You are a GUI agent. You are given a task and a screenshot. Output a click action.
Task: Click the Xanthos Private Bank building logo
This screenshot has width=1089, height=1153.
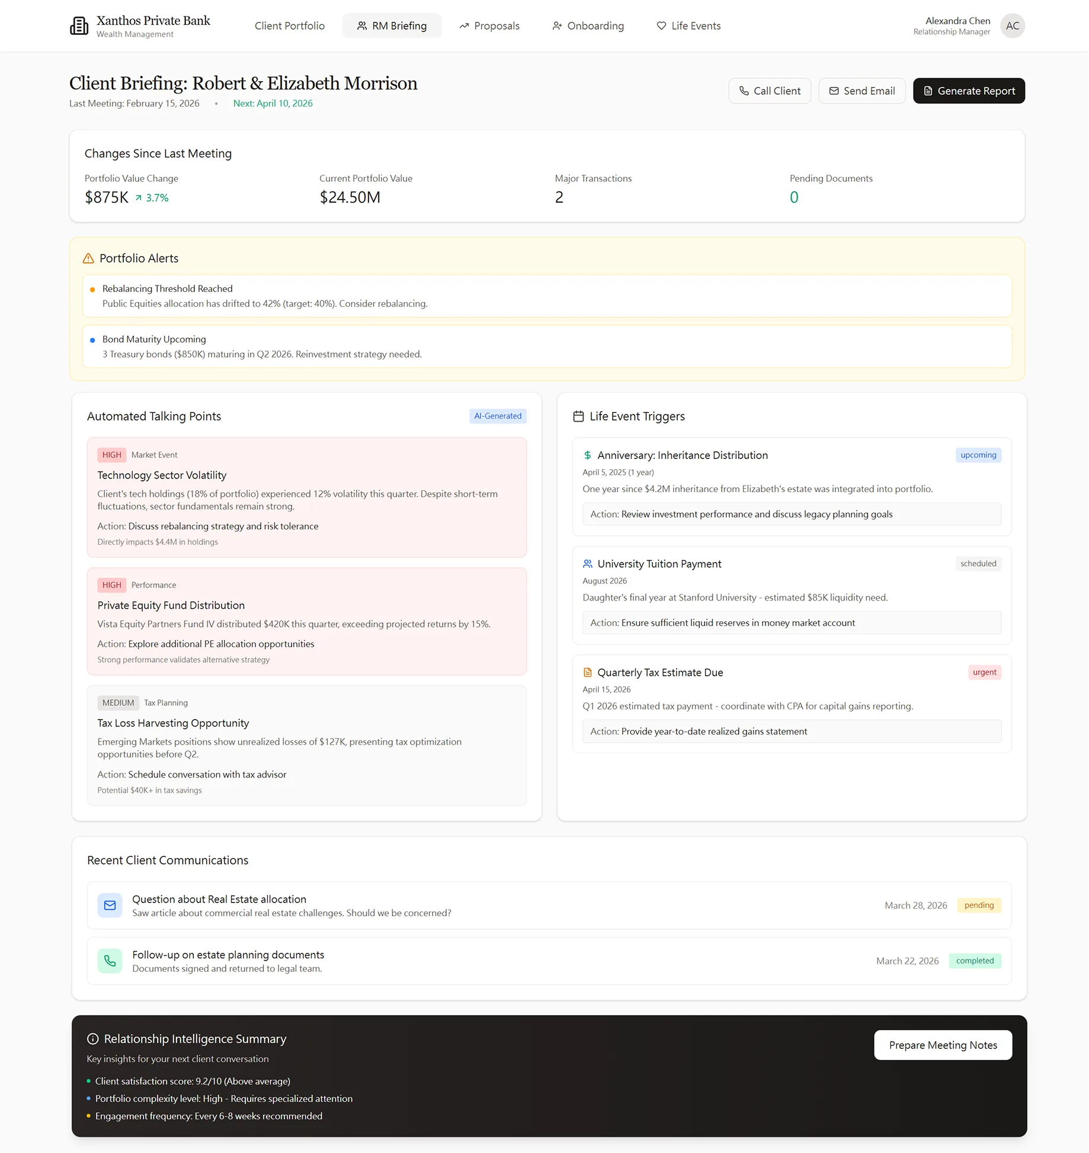[79, 25]
